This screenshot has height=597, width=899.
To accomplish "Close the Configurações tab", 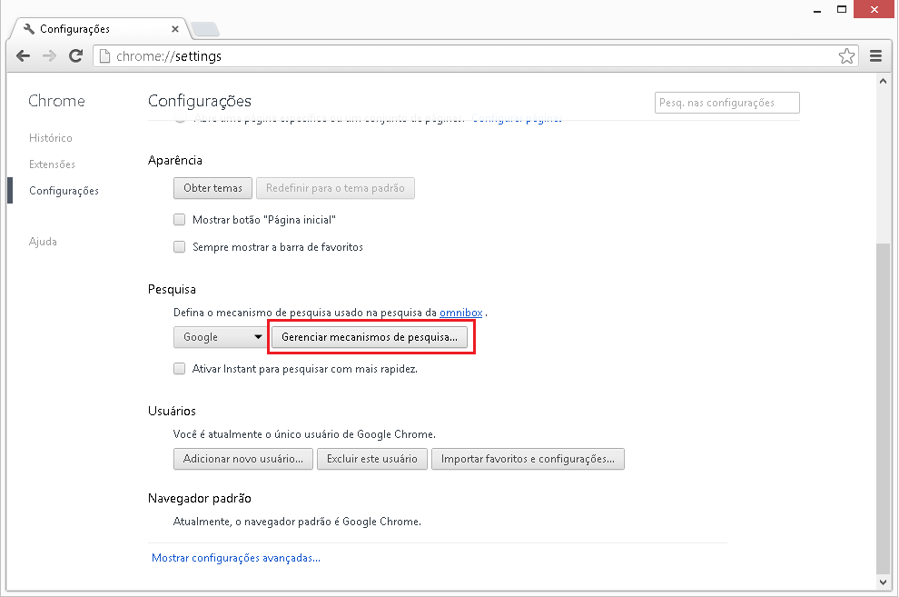I will pyautogui.click(x=175, y=29).
